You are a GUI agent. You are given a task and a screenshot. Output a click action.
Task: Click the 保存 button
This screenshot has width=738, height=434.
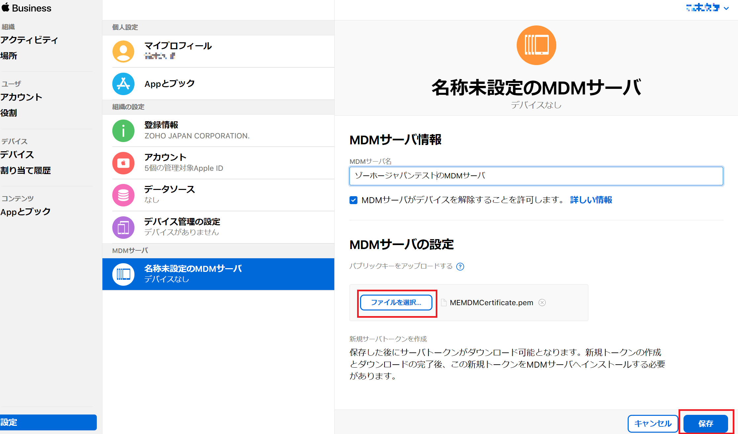tap(706, 423)
